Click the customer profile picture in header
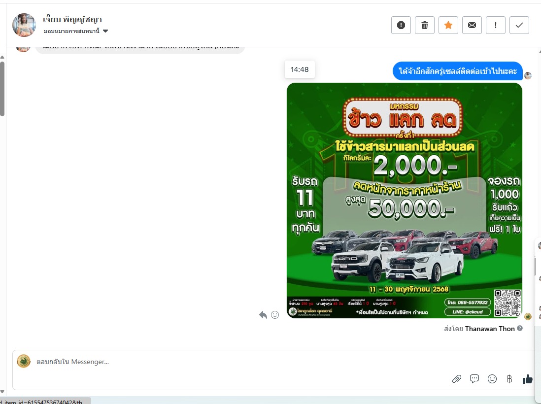Screen dimensions: 541x404 tap(24, 25)
